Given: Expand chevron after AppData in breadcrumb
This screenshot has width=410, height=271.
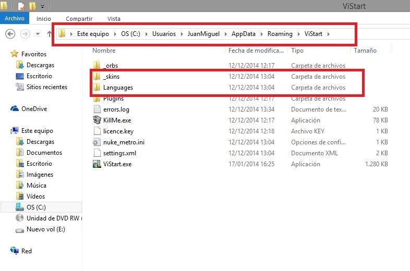Looking at the screenshot, I should 261,34.
